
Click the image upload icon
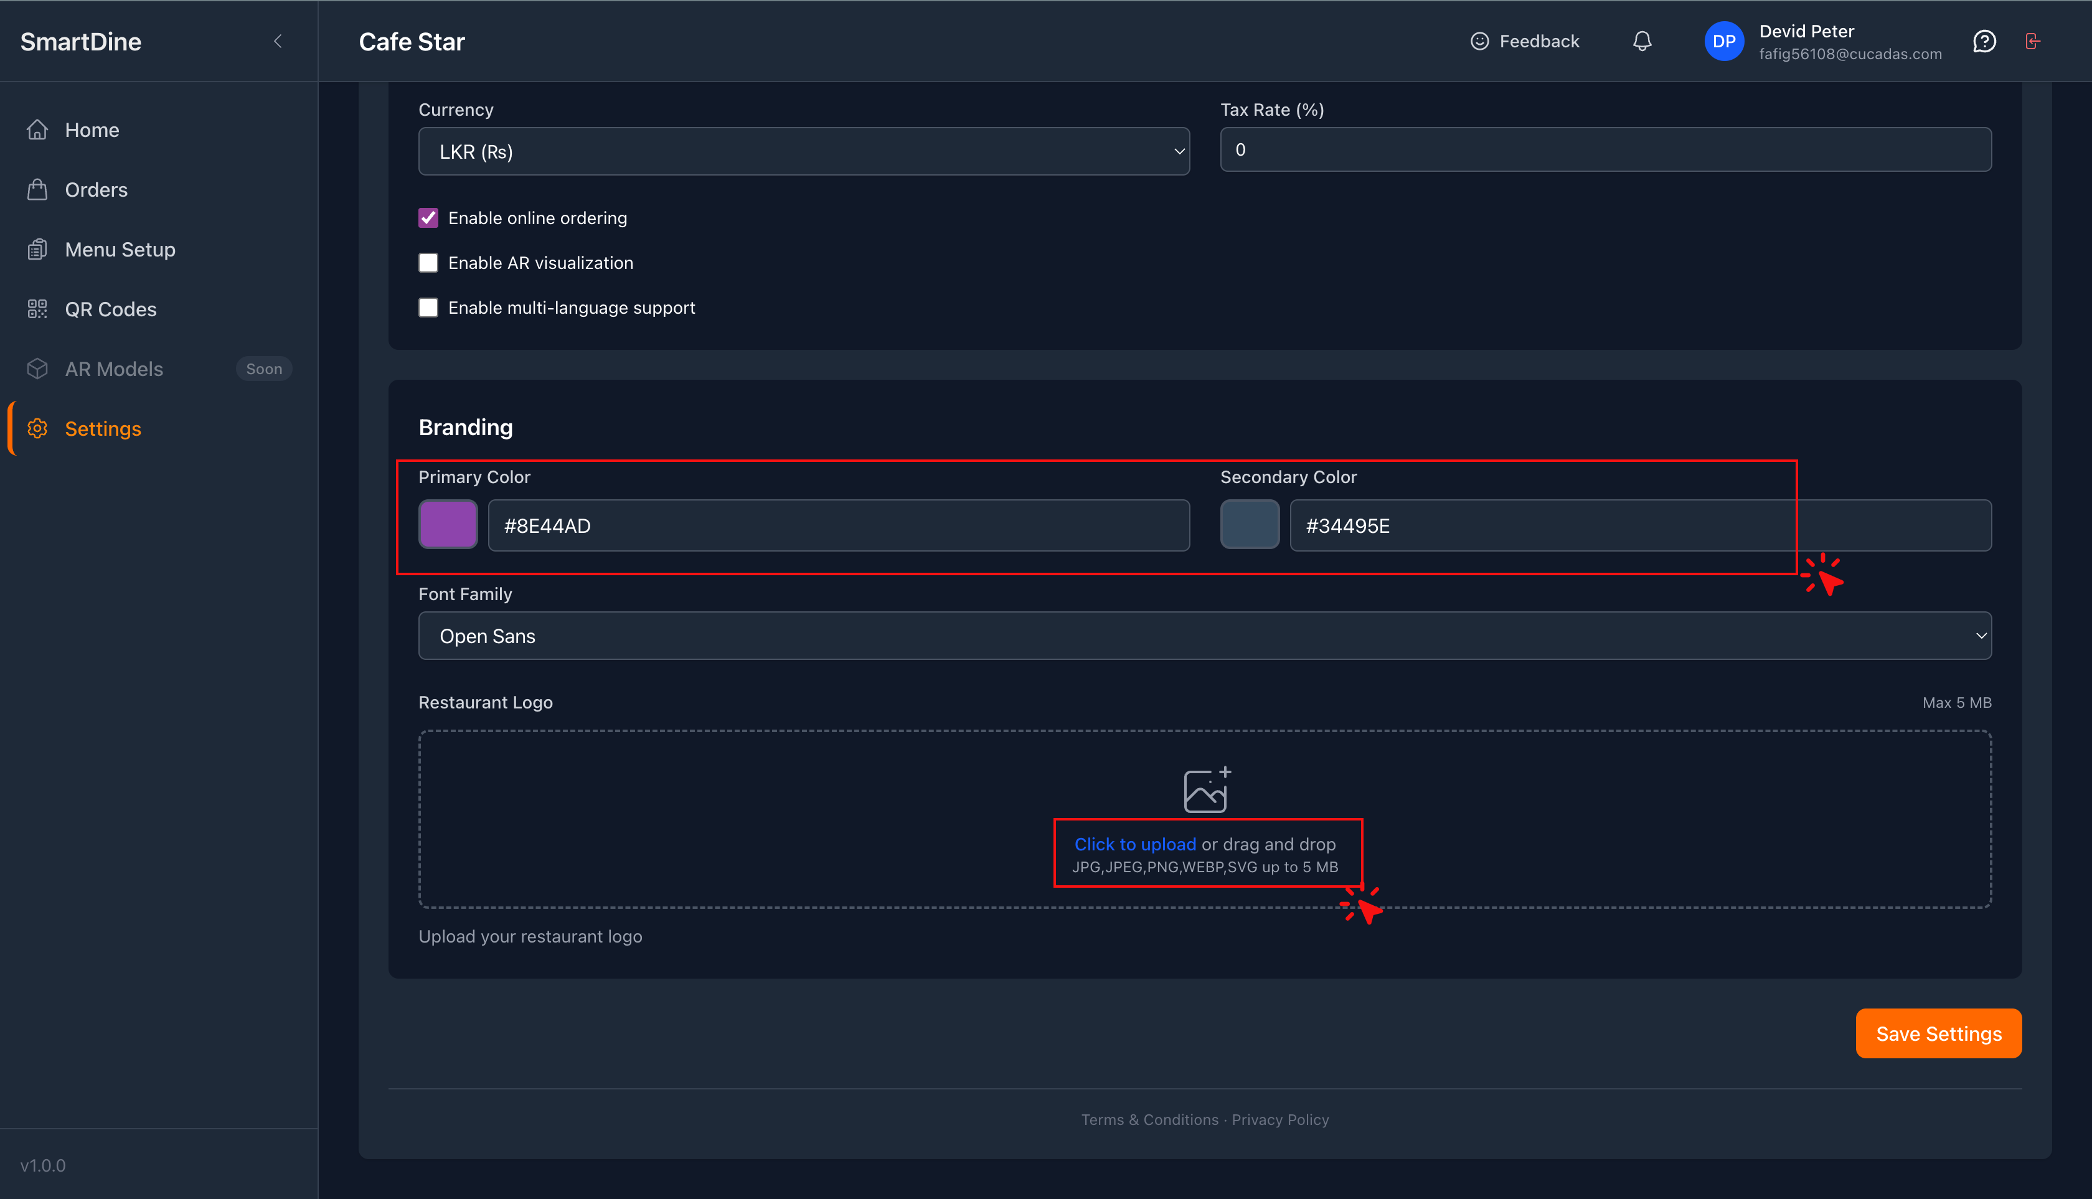coord(1206,791)
